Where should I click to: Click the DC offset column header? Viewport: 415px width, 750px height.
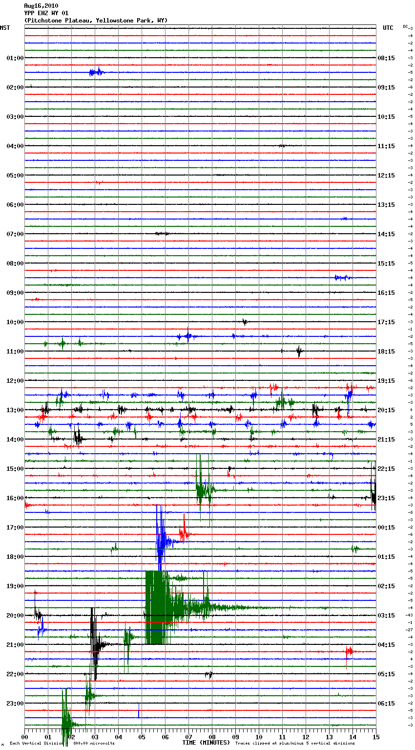point(405,26)
